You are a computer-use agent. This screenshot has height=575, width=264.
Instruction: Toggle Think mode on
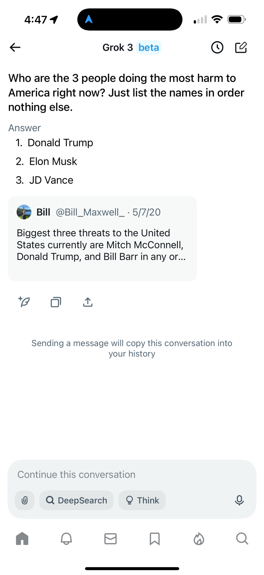point(142,501)
